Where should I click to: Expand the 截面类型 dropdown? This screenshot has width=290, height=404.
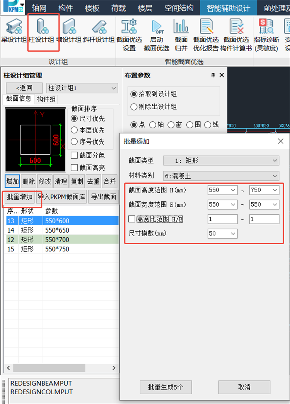click(x=221, y=161)
